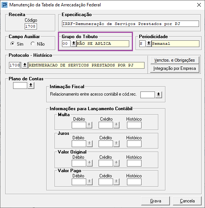Image resolution: width=205 pixels, height=208 pixels.
Task: Click Valor Pago Débito input field
Action: 79,182
